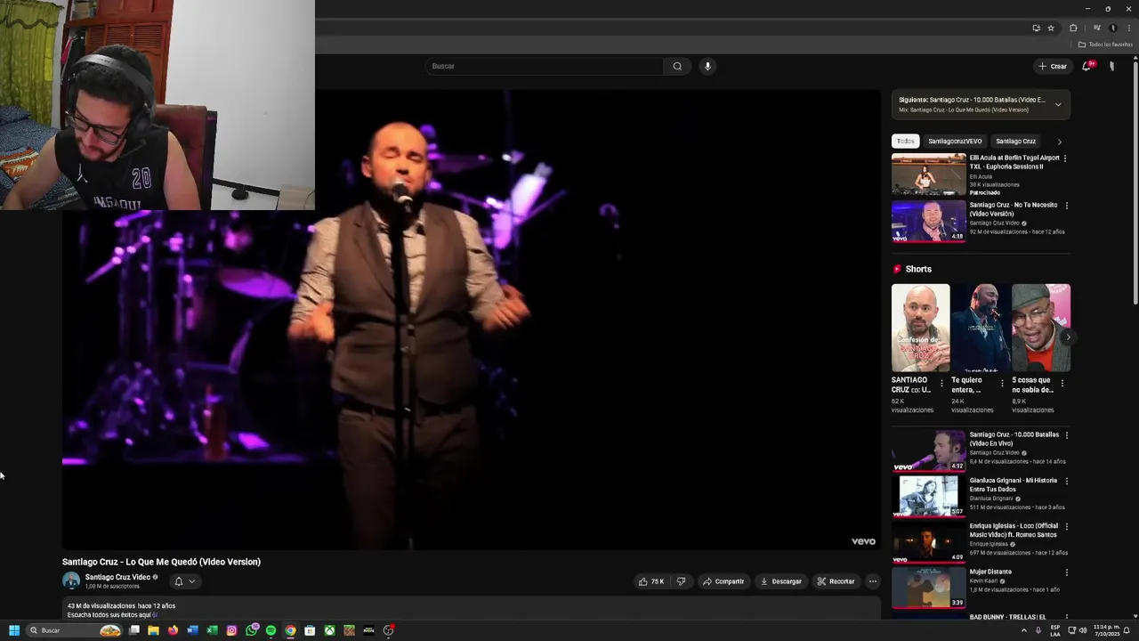Open more actions menu beside Recortar
The height and width of the screenshot is (641, 1139).
(873, 581)
